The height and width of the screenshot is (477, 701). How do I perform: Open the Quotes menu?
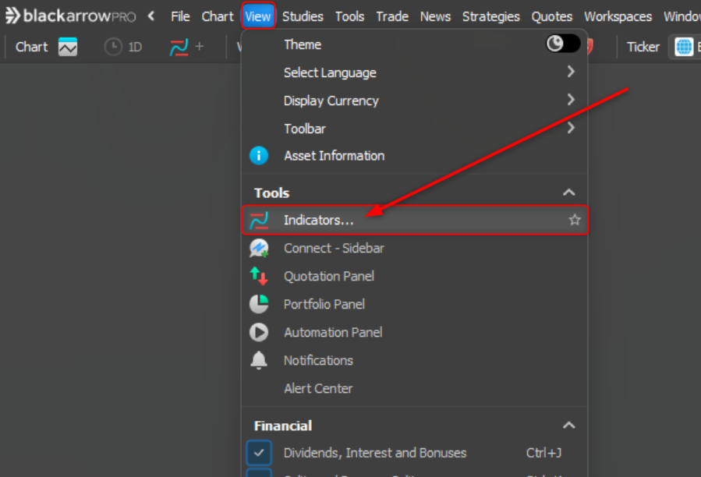pyautogui.click(x=552, y=16)
